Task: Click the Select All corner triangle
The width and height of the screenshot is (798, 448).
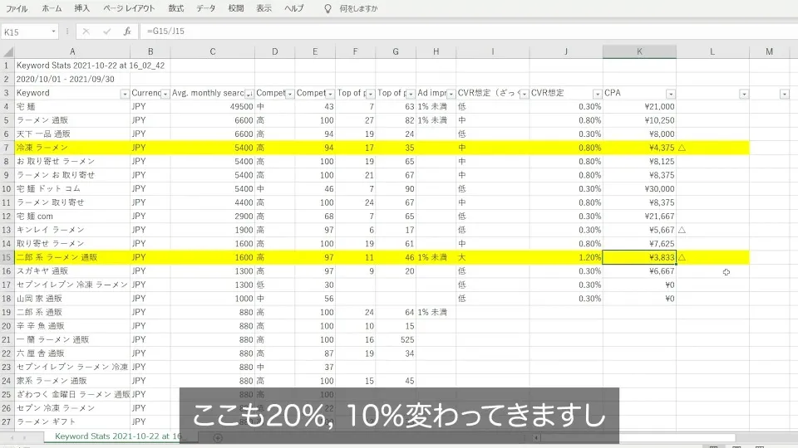Action: coord(7,52)
